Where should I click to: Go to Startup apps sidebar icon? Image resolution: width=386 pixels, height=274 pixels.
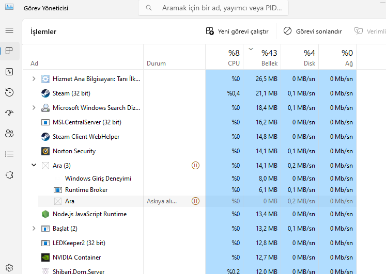pos(9,113)
